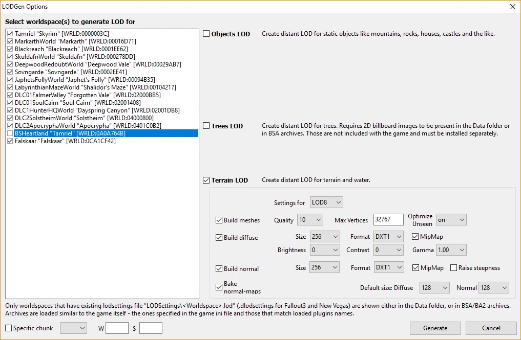Uncheck DLC01SoulCairn "Soul Cairn" checkbox

pos(10,102)
